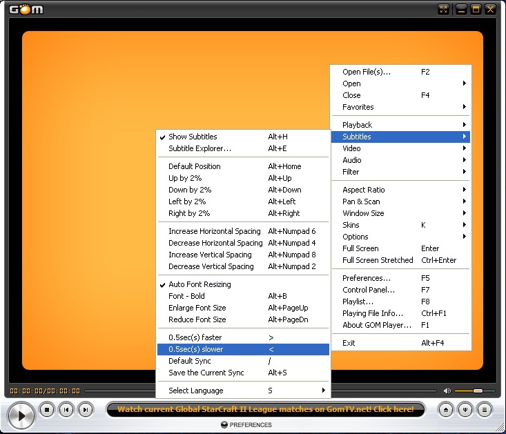
Task: Make subtitles 0.5sec(s) faster
Action: 243,337
